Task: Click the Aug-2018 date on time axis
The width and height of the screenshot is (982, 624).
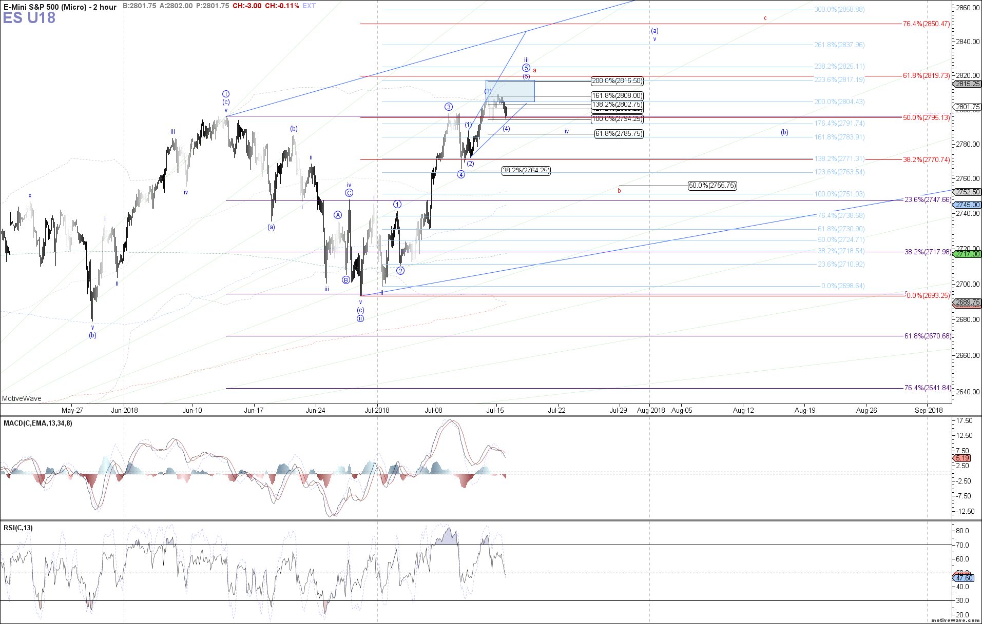Action: coord(651,410)
